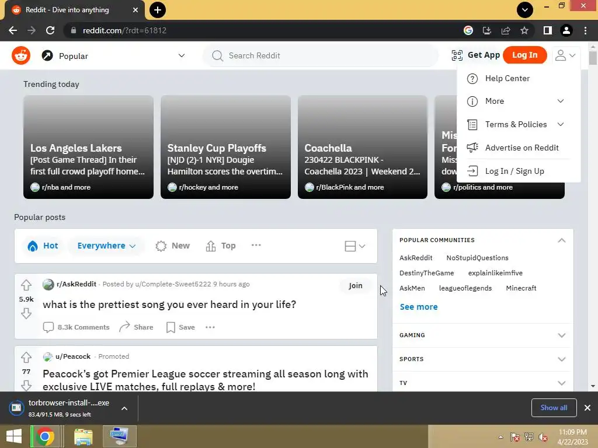Open leagueoflegends community link
The height and width of the screenshot is (448, 598).
pos(465,288)
